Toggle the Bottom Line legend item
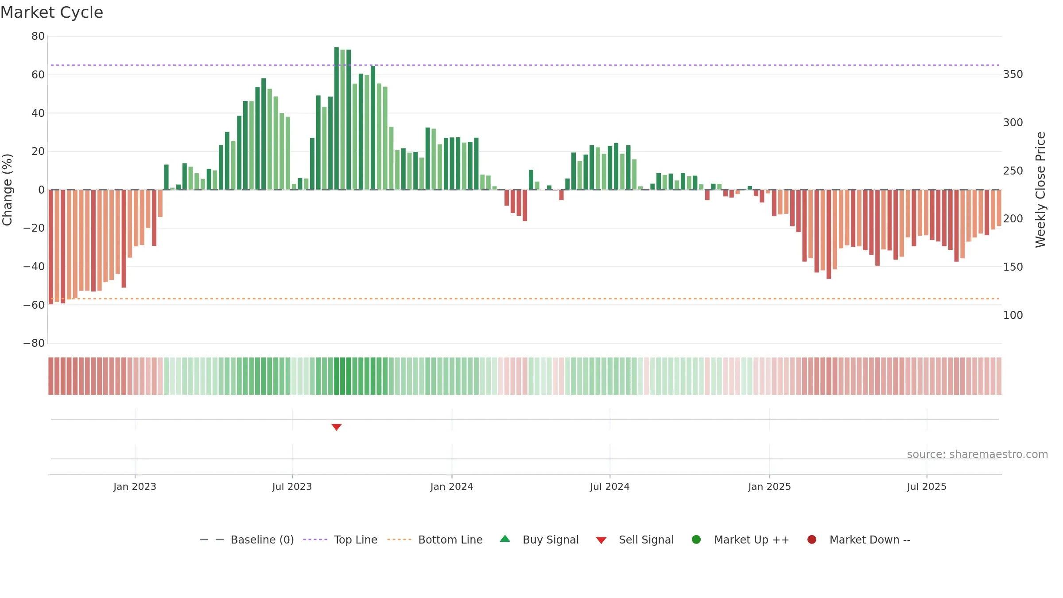 [435, 540]
